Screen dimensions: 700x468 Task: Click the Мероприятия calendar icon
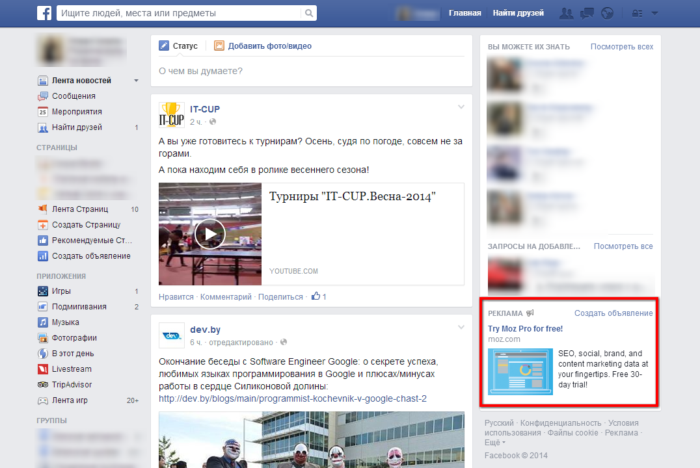point(43,112)
